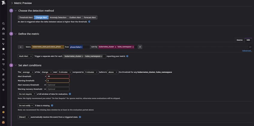Open the '5 minutes' dropdown after 'compared to'
The width and height of the screenshot is (254, 126).
click(91, 72)
